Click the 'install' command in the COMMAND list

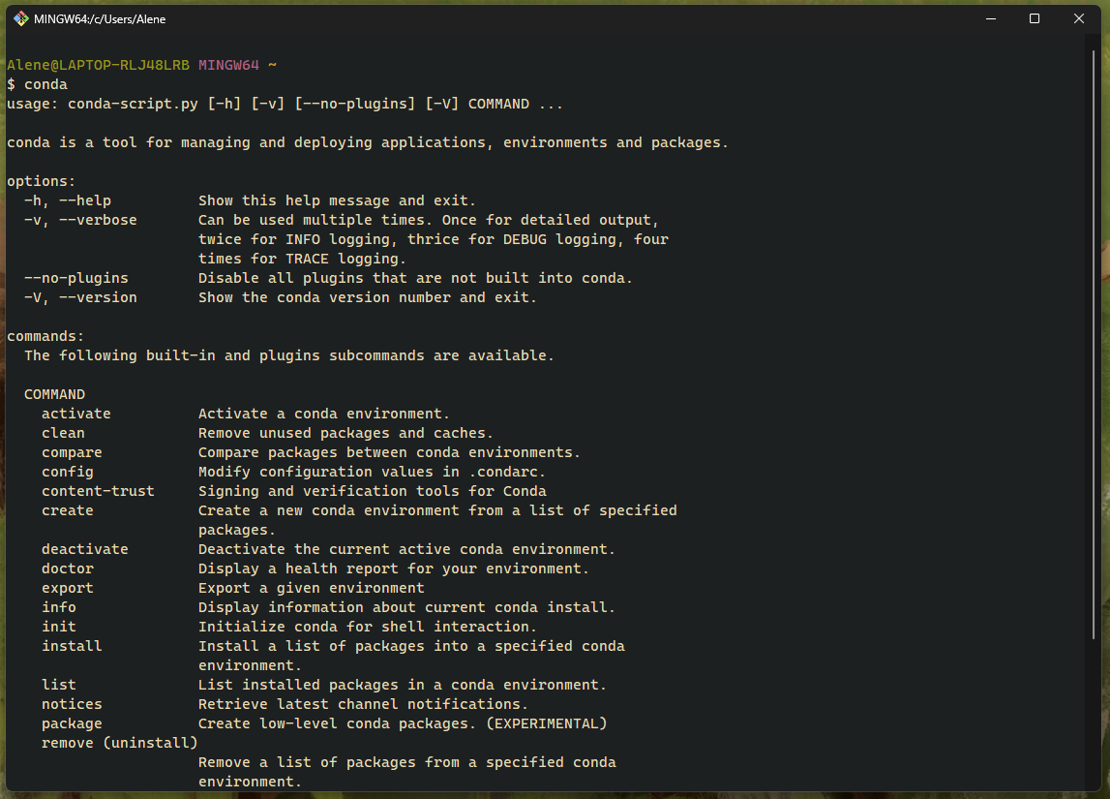[x=72, y=645]
